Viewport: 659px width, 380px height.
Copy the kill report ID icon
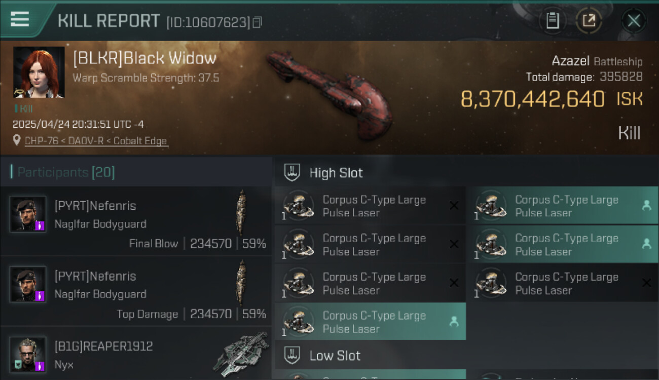tap(257, 22)
